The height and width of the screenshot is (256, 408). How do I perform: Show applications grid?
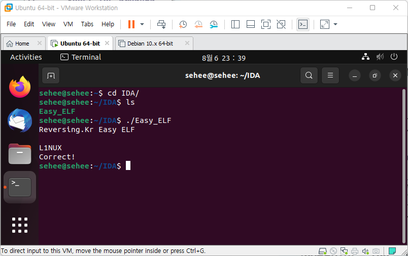pyautogui.click(x=20, y=225)
